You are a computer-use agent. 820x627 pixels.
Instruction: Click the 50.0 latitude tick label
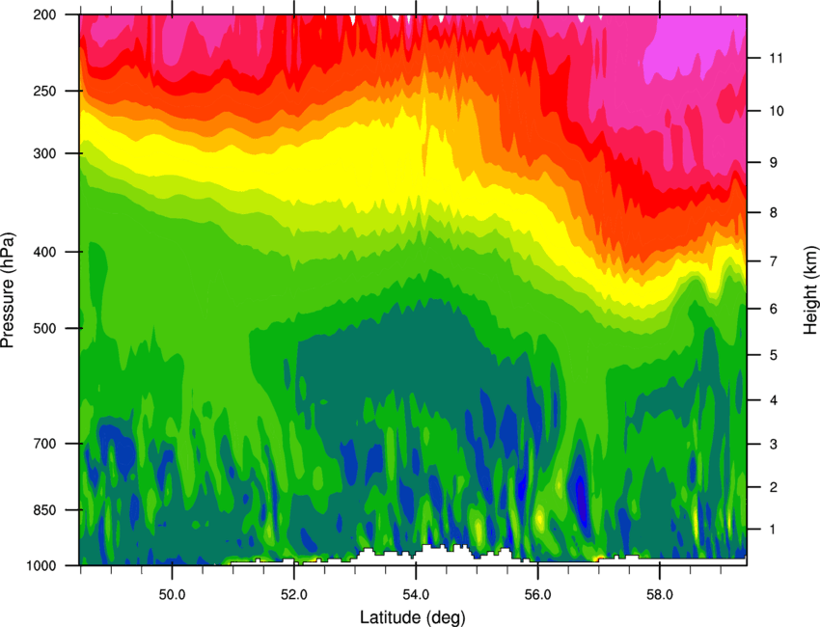172,594
